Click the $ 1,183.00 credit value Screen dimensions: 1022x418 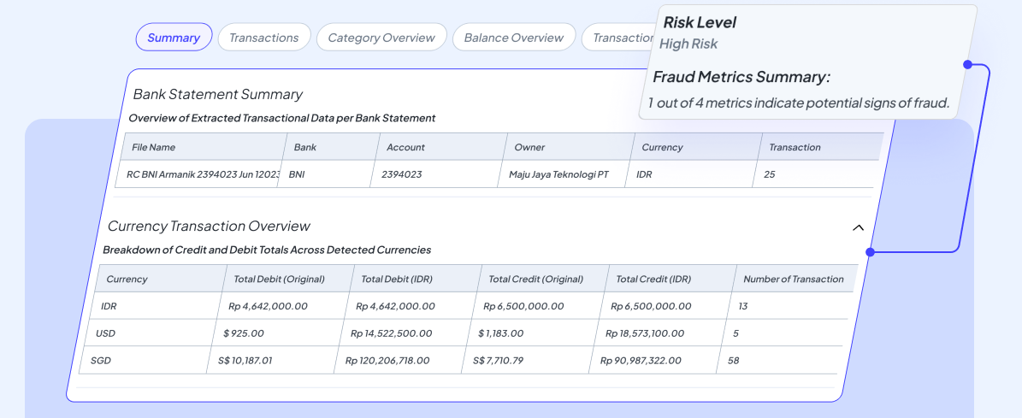[x=500, y=333]
